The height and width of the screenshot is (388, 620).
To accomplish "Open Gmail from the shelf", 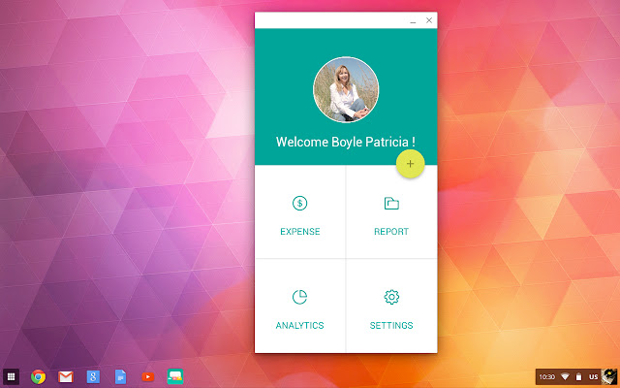I will [66, 376].
